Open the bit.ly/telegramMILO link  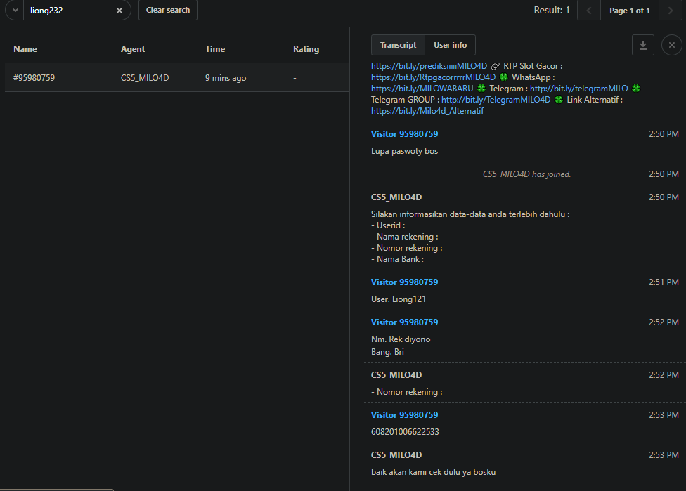point(579,89)
